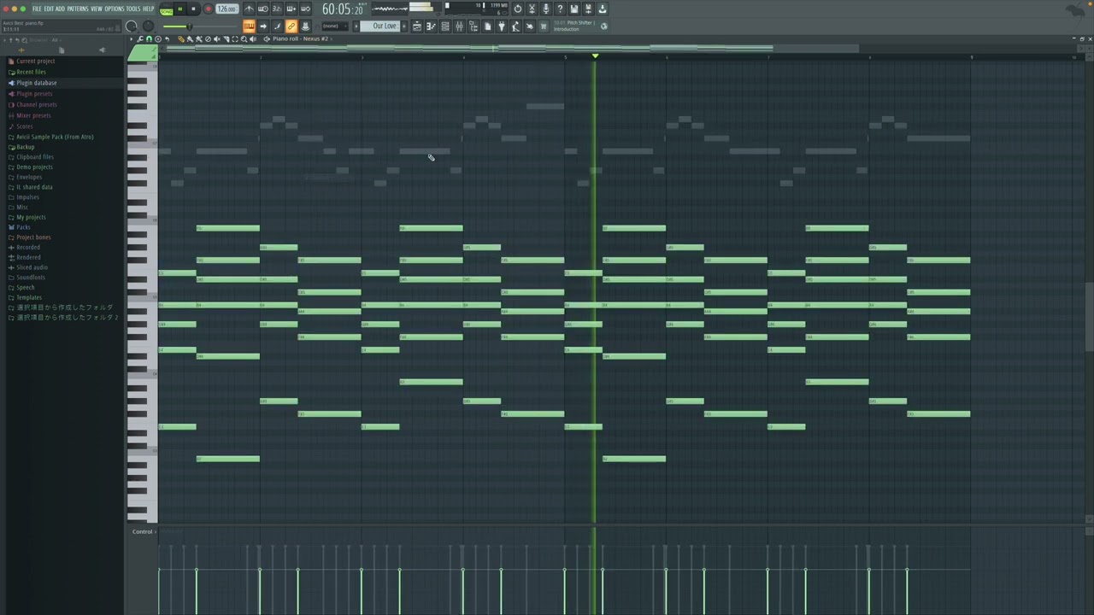
Task: Adjust the main volume knob
Action: (132, 26)
